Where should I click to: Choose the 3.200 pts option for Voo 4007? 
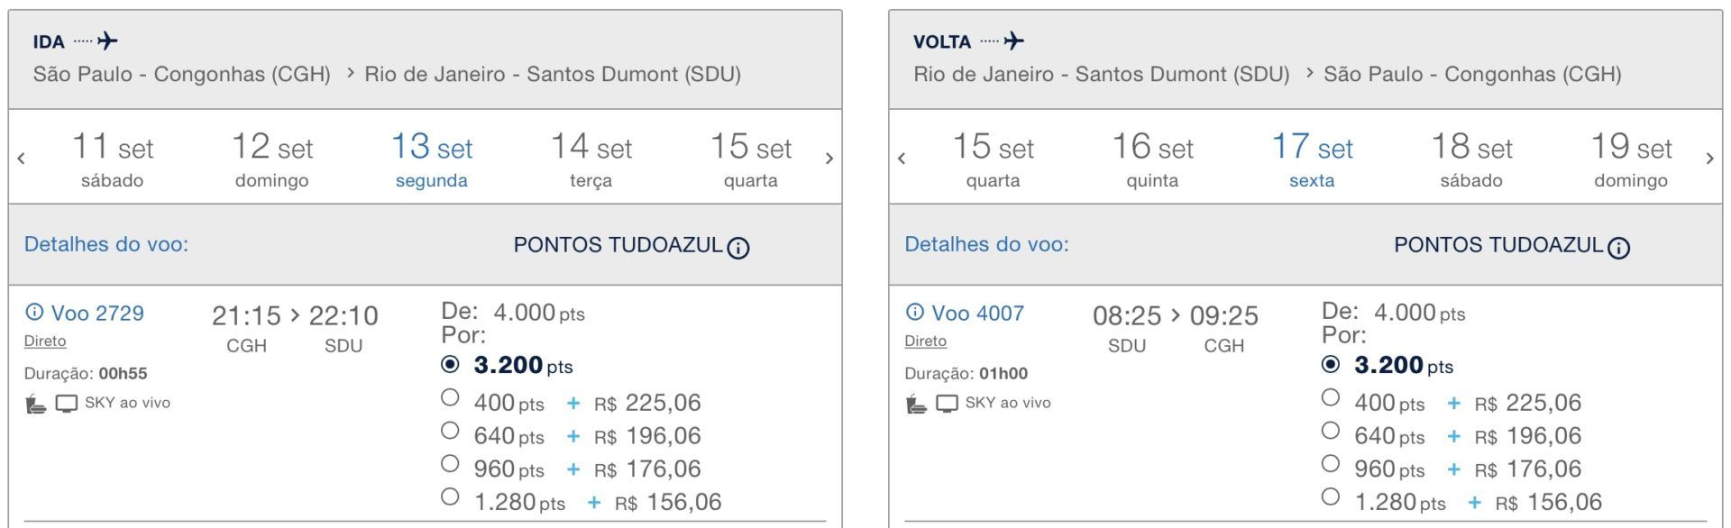1330,364
